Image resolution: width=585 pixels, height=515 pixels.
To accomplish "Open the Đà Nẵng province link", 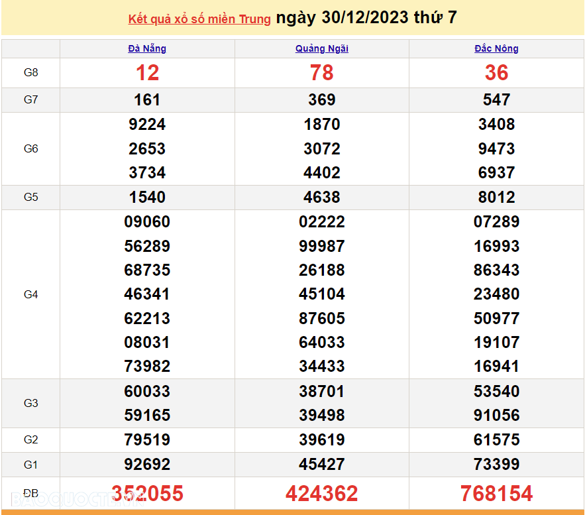I will 147,48.
